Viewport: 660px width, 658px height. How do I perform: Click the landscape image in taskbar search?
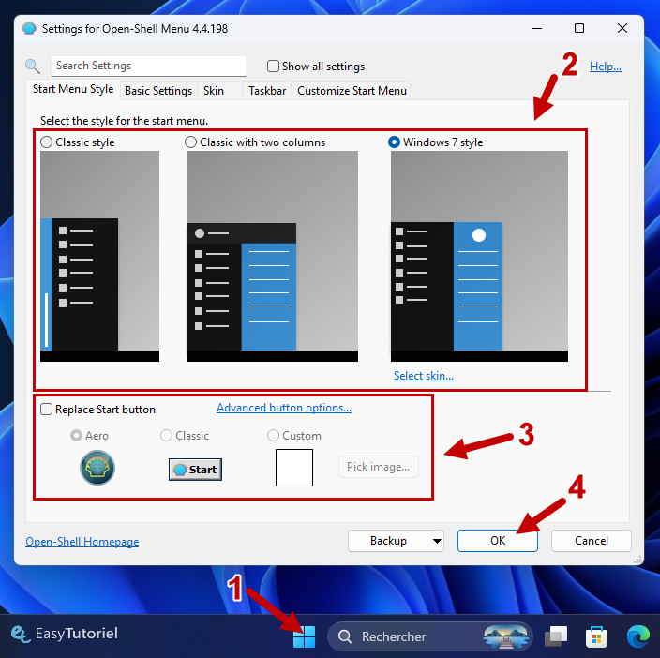point(505,636)
